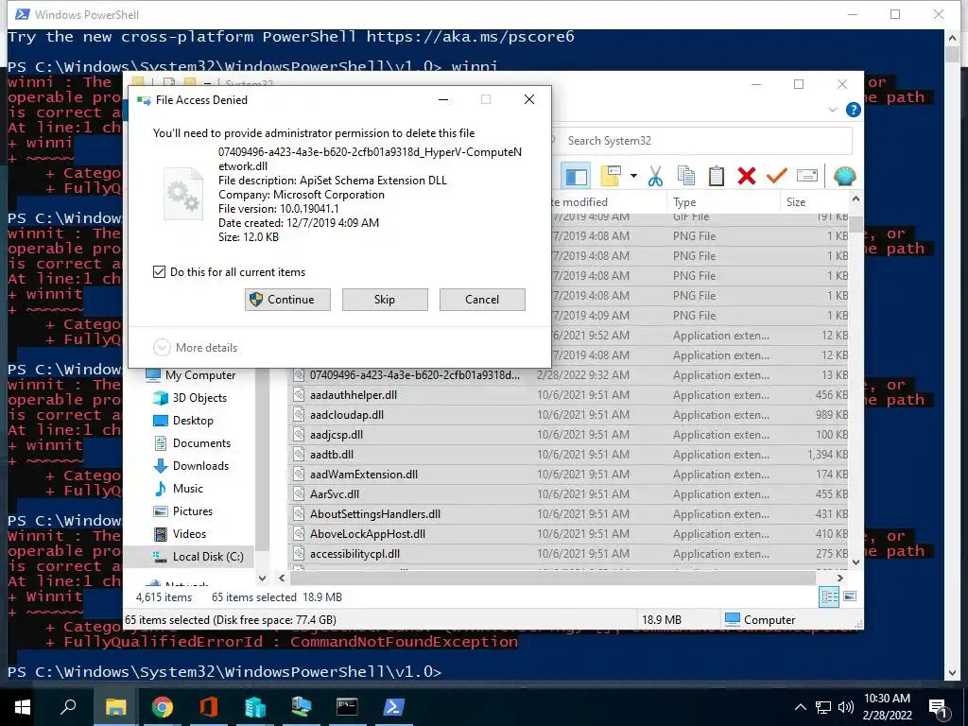Click Continue in File Access Denied dialog

click(287, 300)
